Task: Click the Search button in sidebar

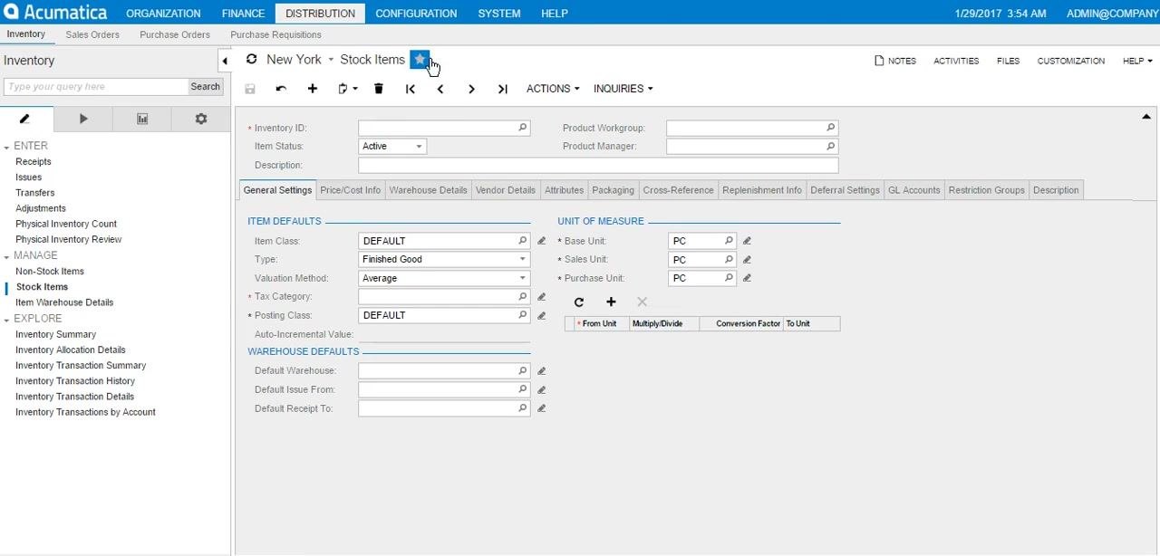Action: tap(206, 87)
